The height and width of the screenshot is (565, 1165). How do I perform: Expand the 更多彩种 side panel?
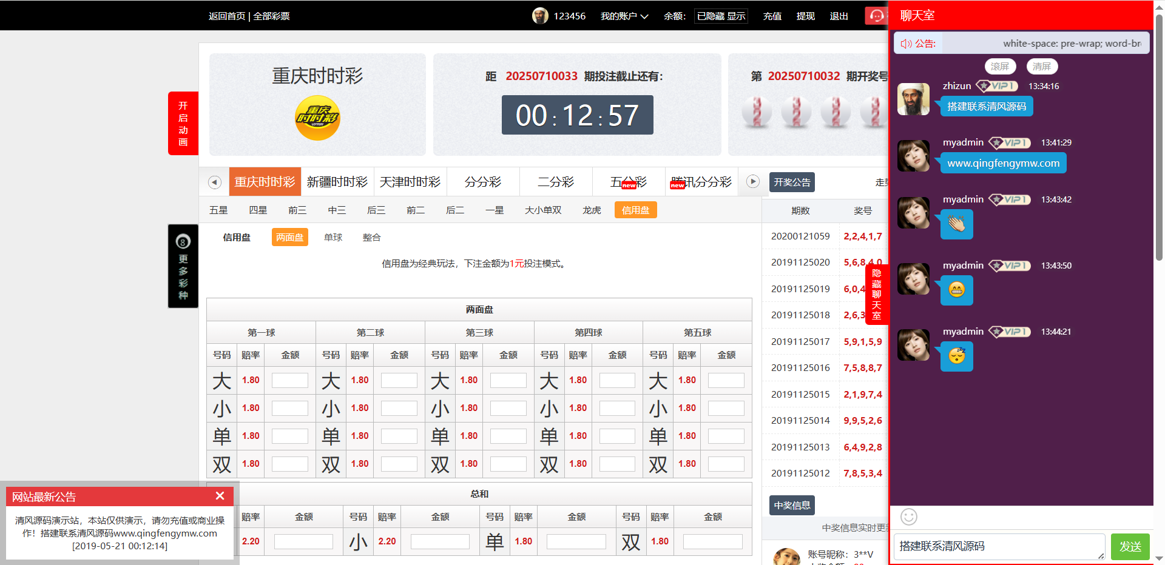click(183, 266)
